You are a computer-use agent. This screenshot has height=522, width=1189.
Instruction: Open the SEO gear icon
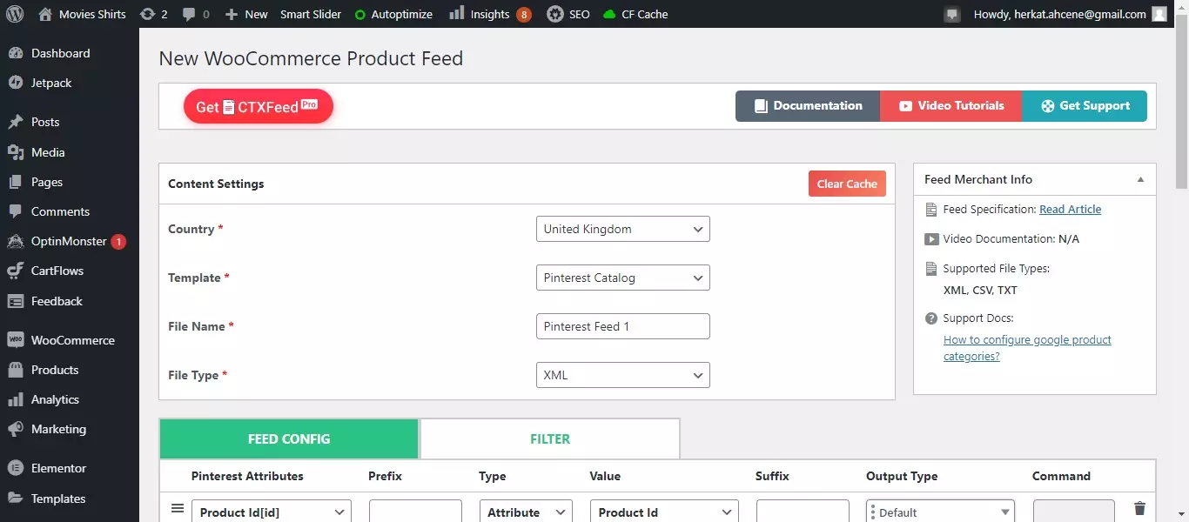[554, 14]
